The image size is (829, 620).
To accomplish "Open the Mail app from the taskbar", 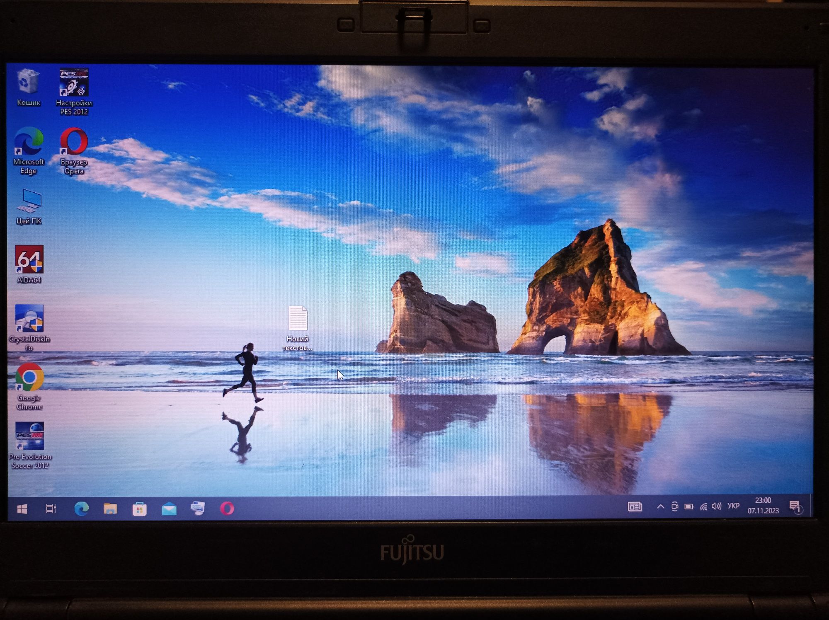I will 169,509.
